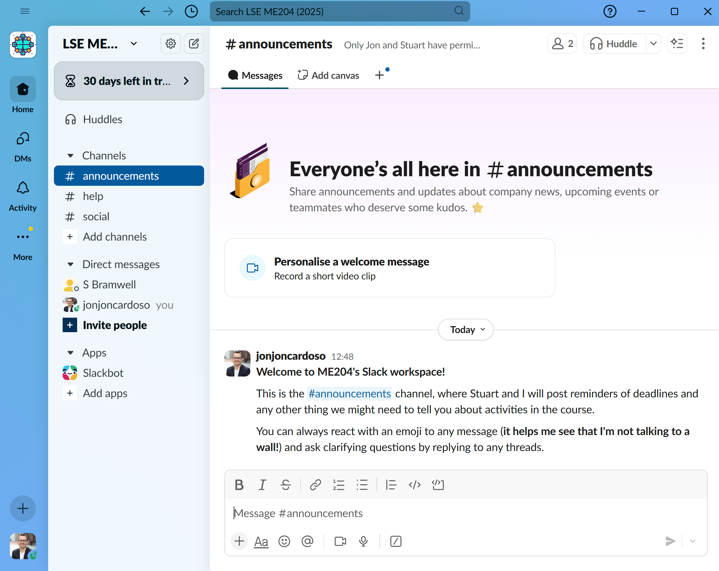Record an audio clip
This screenshot has width=719, height=571.
pos(364,541)
